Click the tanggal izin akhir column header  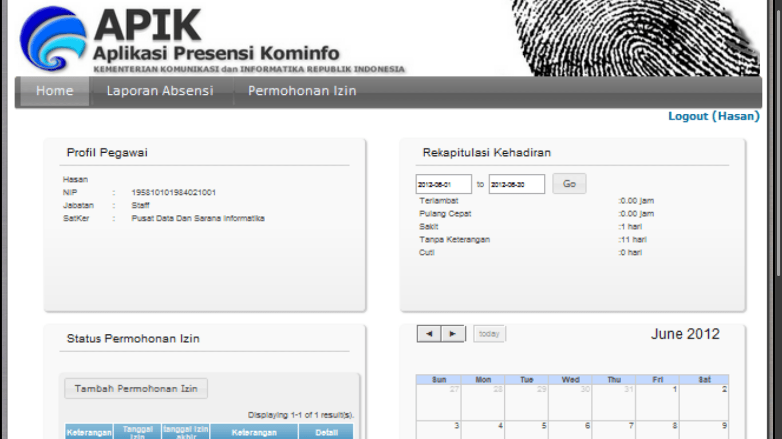pyautogui.click(x=185, y=432)
